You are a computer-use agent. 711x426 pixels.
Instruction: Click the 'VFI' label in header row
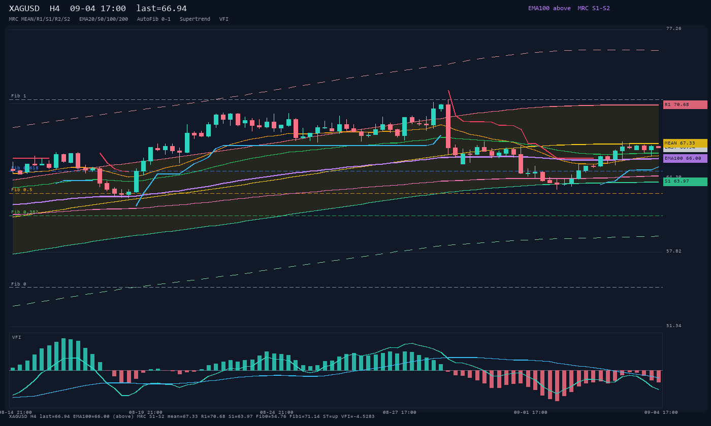(224, 19)
